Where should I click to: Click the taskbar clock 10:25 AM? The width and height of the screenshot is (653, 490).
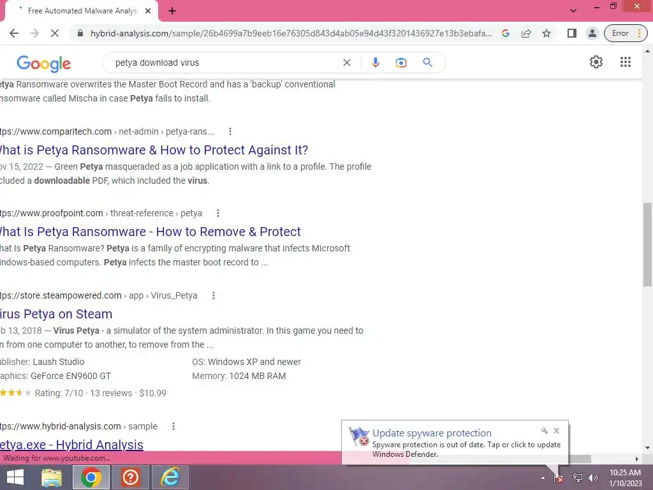click(625, 473)
